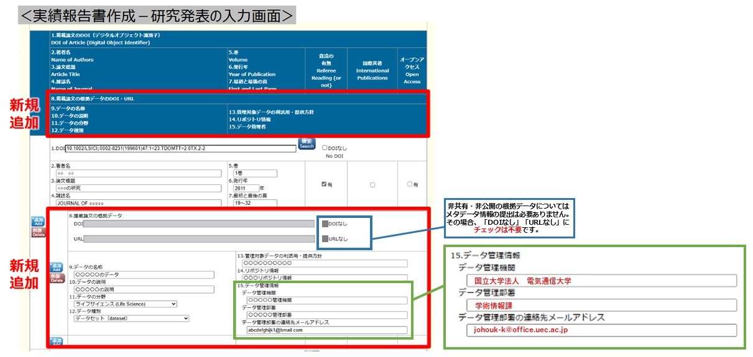Click the 15.データ管理情報 heading in the enlarged panel
Viewport: 753px width, 357px height.
click(x=485, y=255)
